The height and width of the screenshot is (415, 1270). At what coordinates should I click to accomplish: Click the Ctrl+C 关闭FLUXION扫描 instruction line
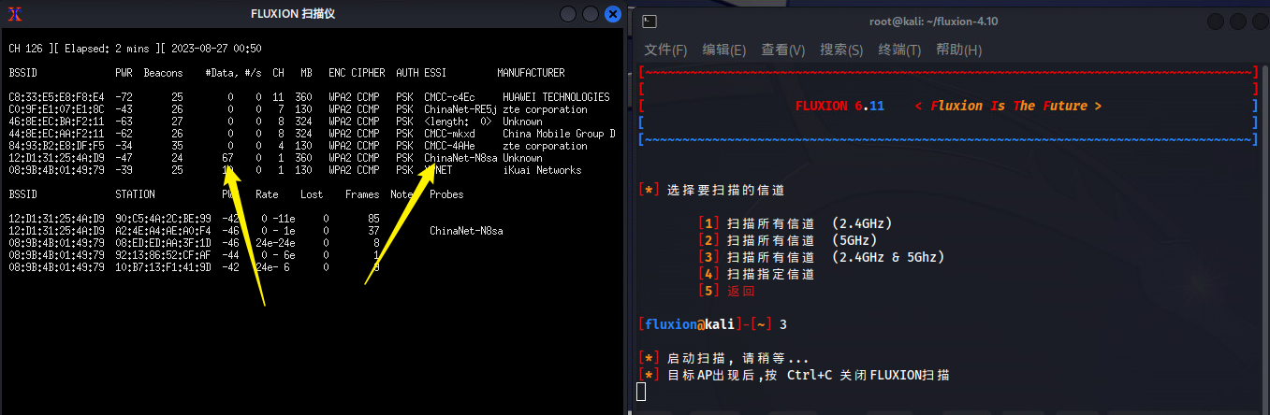point(794,375)
